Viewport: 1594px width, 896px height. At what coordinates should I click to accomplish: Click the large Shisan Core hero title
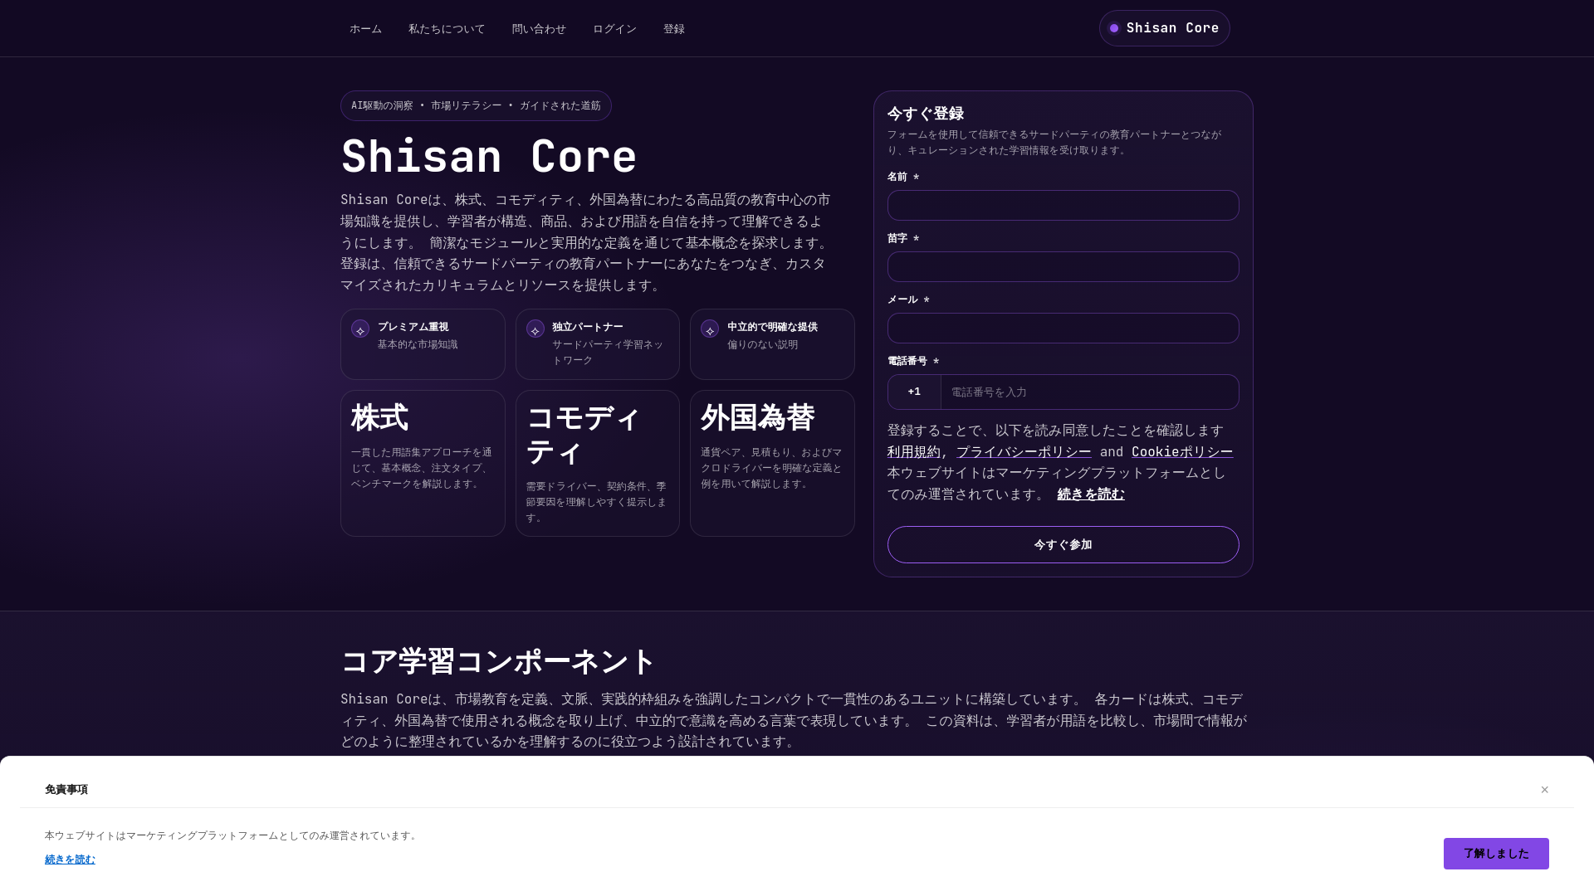[489, 156]
